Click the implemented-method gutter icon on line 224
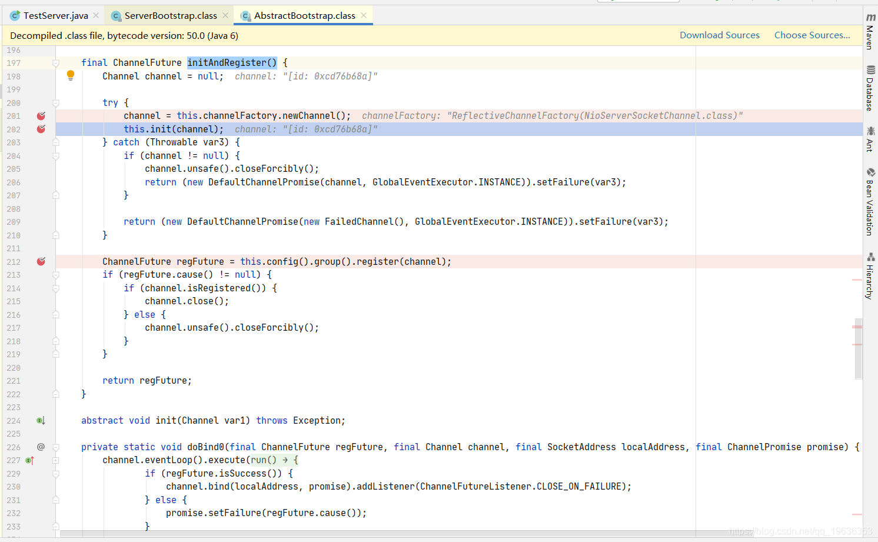878x542 pixels. click(41, 421)
